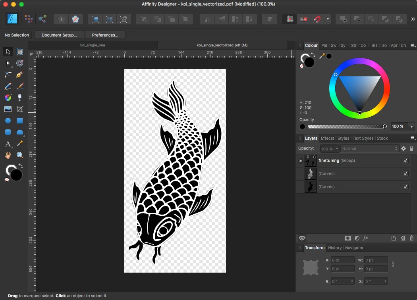Select the Vector Brush tool
Viewport: 417px width, 300px height.
(x=19, y=86)
